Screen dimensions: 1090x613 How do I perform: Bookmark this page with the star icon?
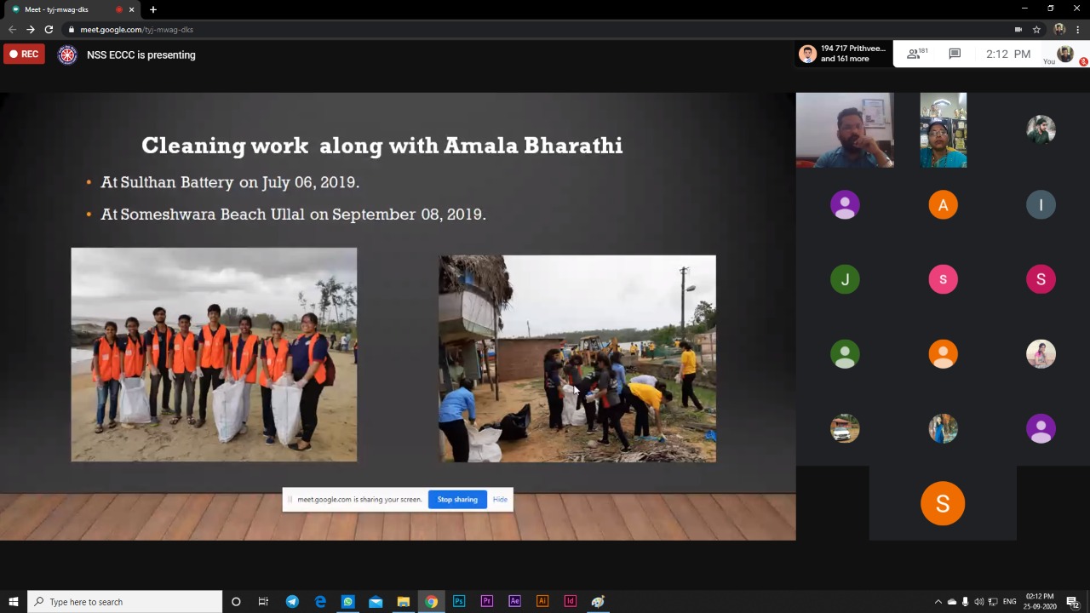pos(1036,29)
